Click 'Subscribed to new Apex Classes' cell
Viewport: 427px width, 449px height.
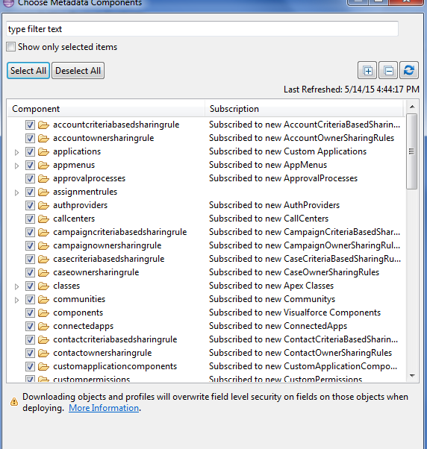[x=272, y=286]
